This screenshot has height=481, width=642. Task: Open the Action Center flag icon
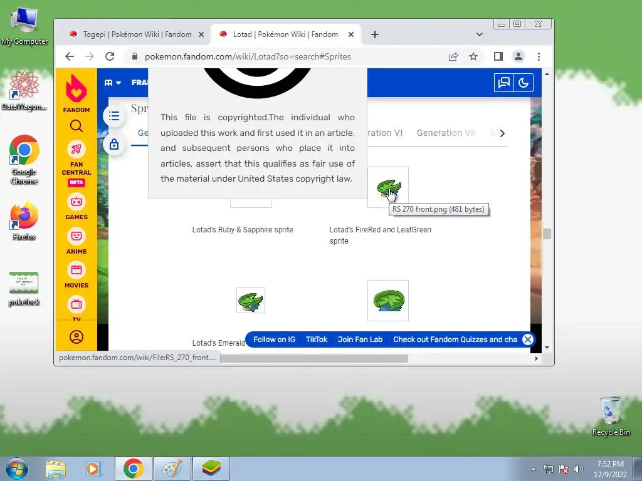tap(564, 469)
